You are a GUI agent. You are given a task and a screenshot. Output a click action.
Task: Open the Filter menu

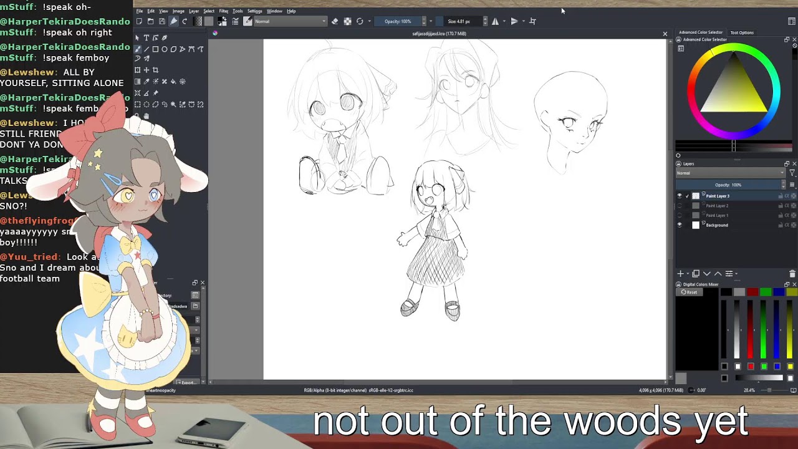224,11
